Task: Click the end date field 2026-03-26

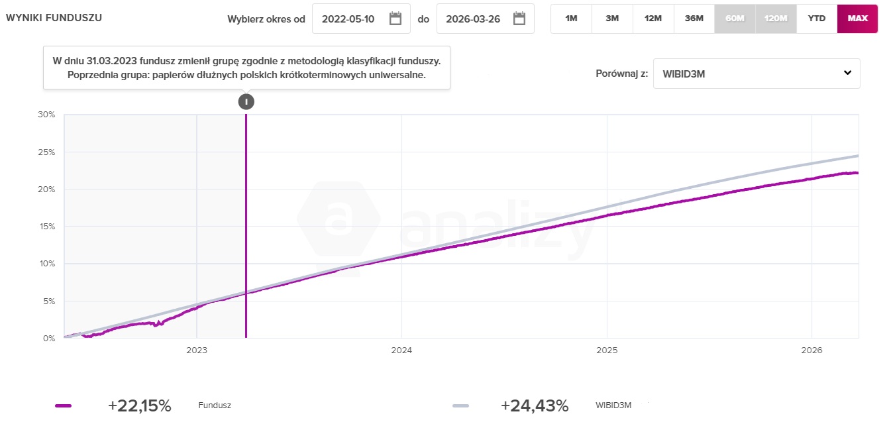Action: pos(473,19)
